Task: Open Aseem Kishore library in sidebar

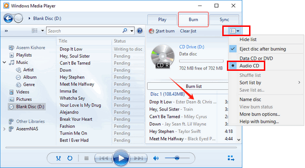Action: pyautogui.click(x=27, y=48)
